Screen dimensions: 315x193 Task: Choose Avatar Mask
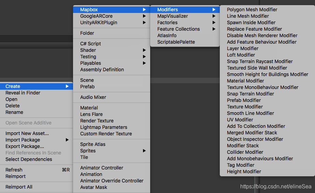tap(112, 187)
